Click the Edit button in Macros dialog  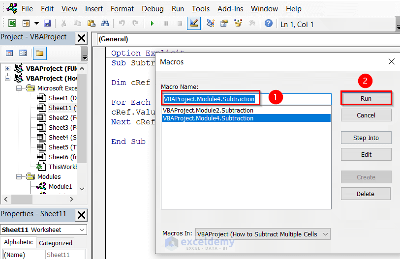(x=366, y=154)
